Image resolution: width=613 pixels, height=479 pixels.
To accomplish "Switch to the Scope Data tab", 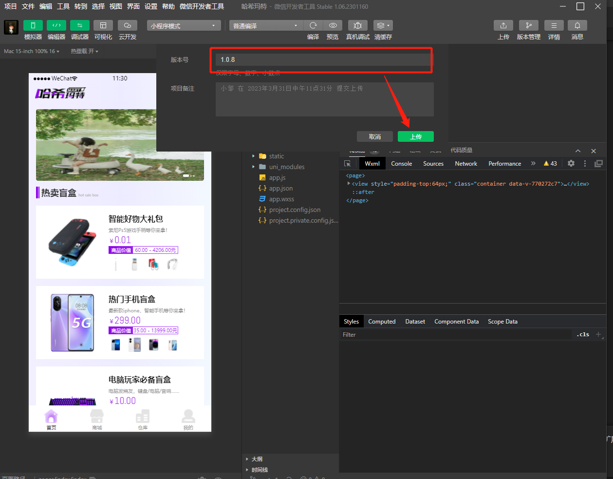I will [x=503, y=322].
